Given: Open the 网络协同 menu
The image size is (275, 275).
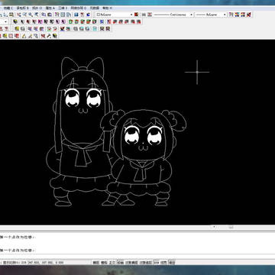Looking at the screenshot, I should [x=79, y=8].
